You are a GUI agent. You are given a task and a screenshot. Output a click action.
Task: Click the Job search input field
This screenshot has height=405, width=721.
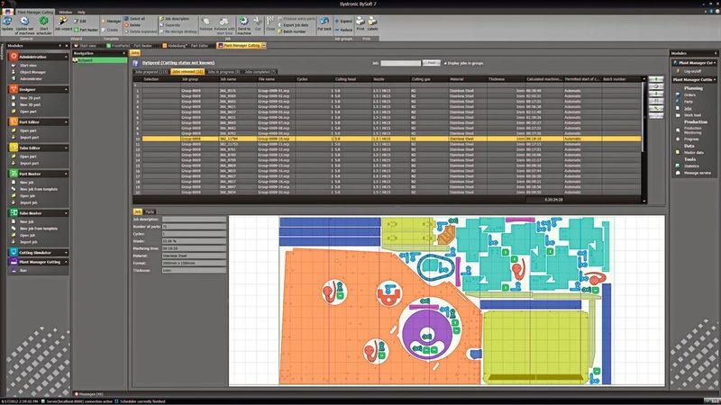coord(400,63)
